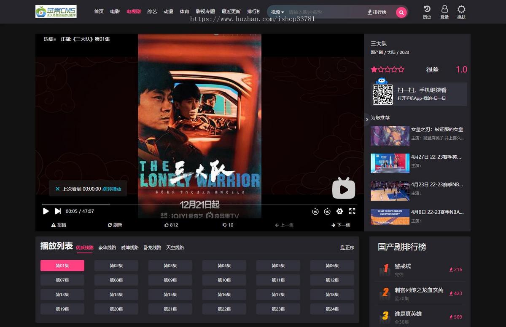Open 选集 episode list in player
The image size is (506, 327).
(50, 39)
